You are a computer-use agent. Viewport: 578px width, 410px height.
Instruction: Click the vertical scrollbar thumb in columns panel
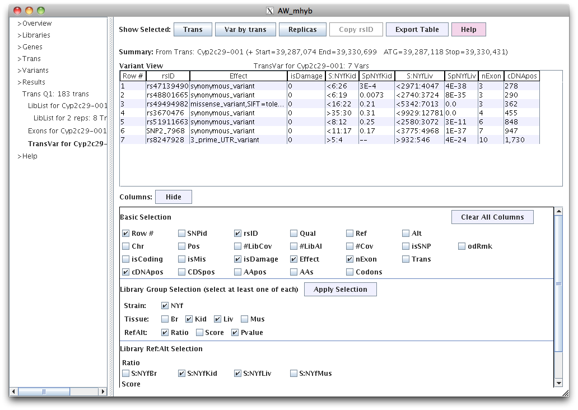pos(558,284)
